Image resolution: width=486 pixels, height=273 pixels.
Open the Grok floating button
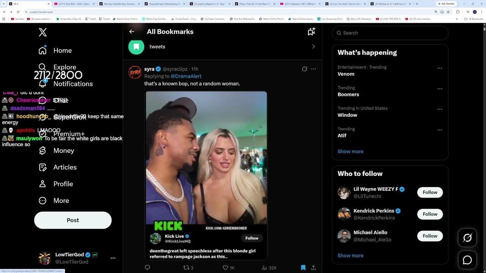[x=467, y=238]
